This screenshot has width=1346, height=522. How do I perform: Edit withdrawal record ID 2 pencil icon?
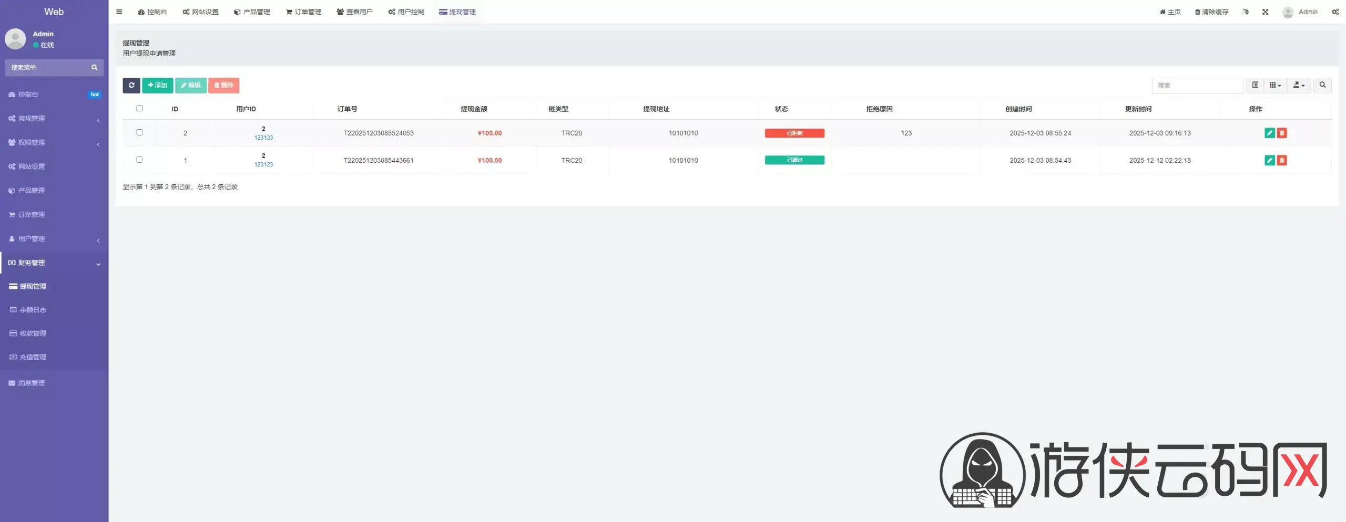(x=1269, y=133)
